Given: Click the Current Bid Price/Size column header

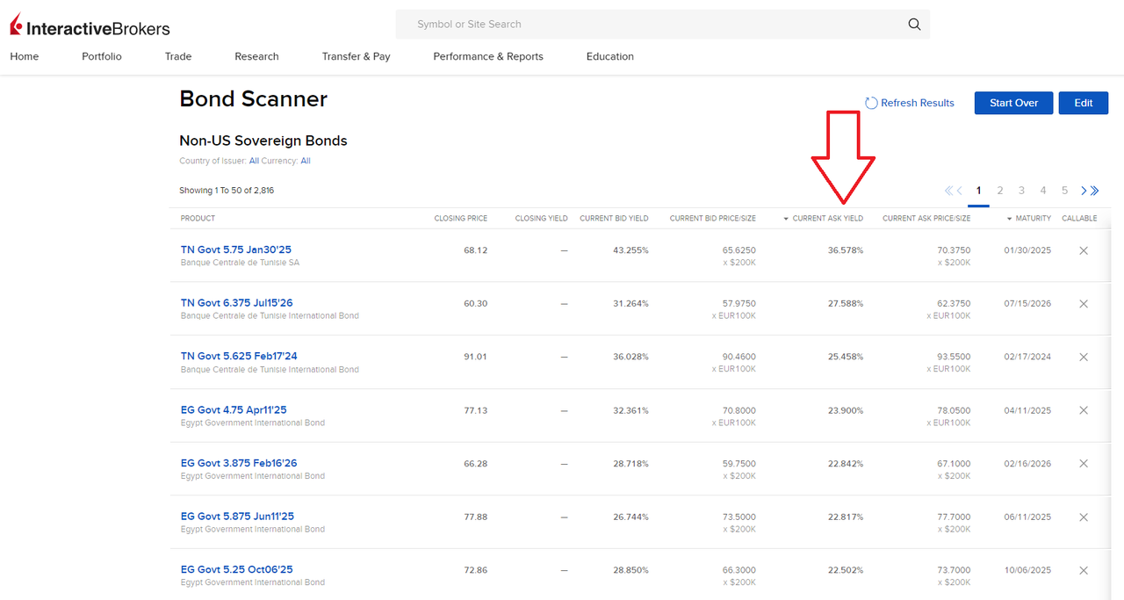Looking at the screenshot, I should [x=712, y=219].
